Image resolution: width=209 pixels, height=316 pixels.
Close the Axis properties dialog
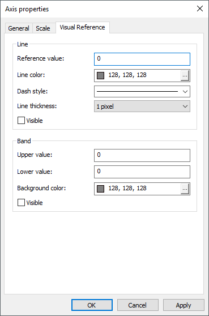click(x=200, y=8)
